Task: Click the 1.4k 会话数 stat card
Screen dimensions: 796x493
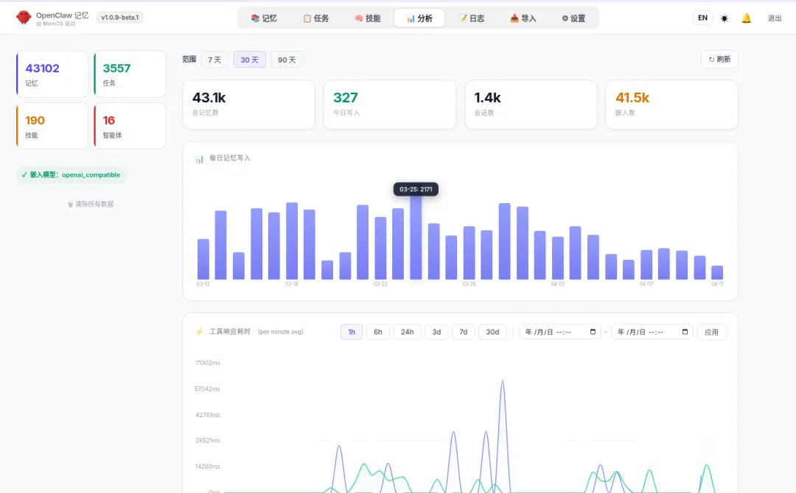Action: coord(531,104)
